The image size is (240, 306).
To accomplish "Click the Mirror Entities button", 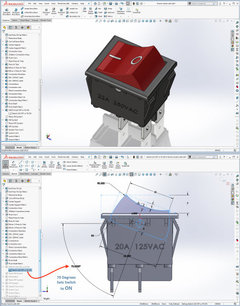I will [70, 162].
